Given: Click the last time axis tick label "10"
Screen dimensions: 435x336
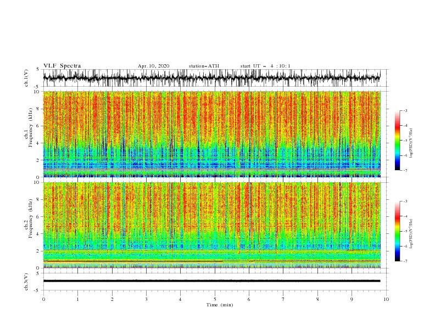Looking at the screenshot, I should coord(386,299).
